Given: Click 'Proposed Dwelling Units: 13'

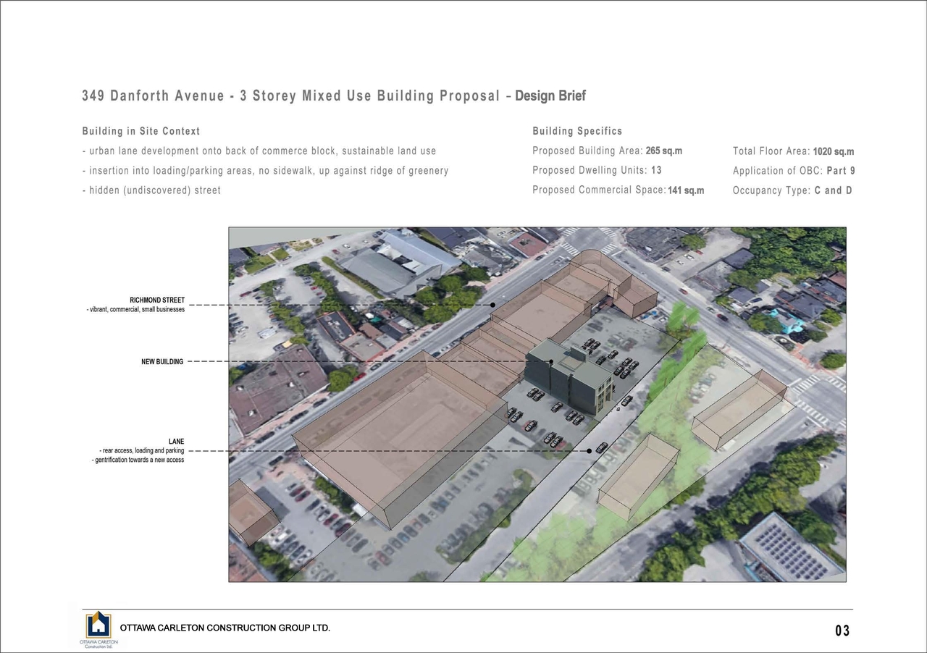Looking at the screenshot, I should coord(597,170).
